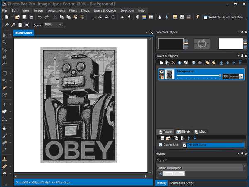This screenshot has width=249, height=187.
Task: Open the Curves tab
Action: [x=166, y=132]
